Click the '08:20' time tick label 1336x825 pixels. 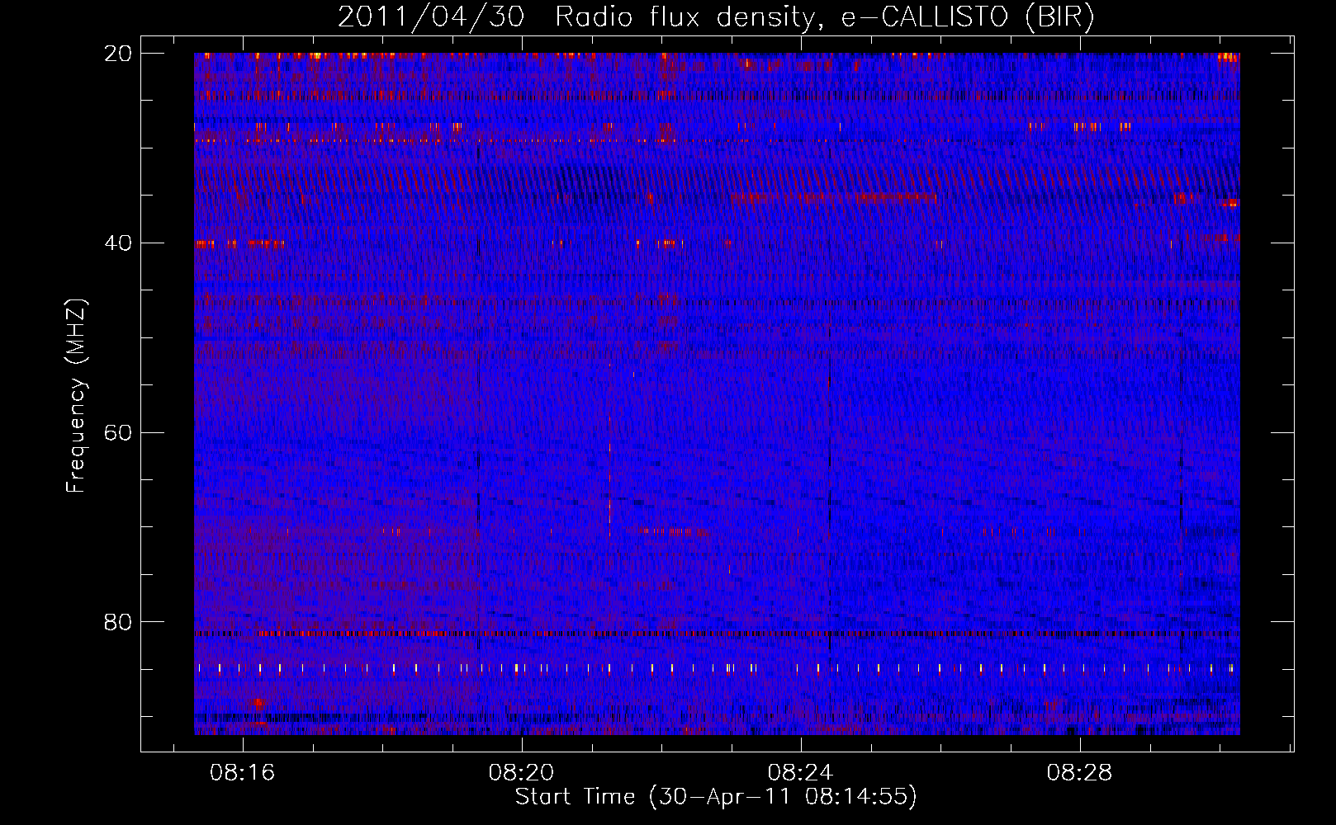(521, 773)
